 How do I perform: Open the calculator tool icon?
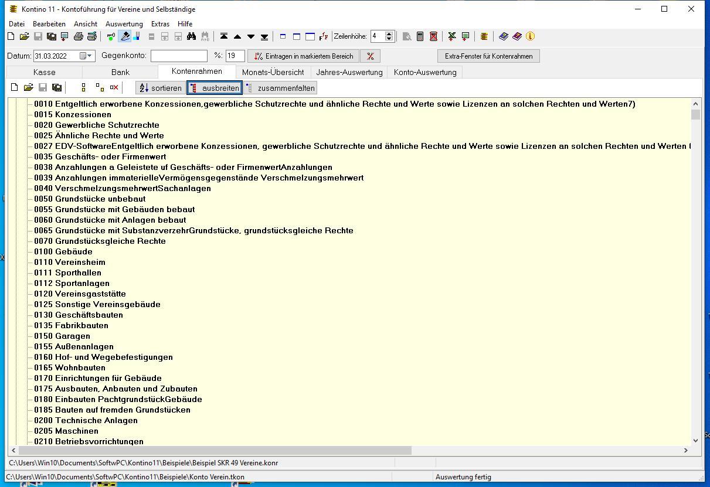click(420, 36)
